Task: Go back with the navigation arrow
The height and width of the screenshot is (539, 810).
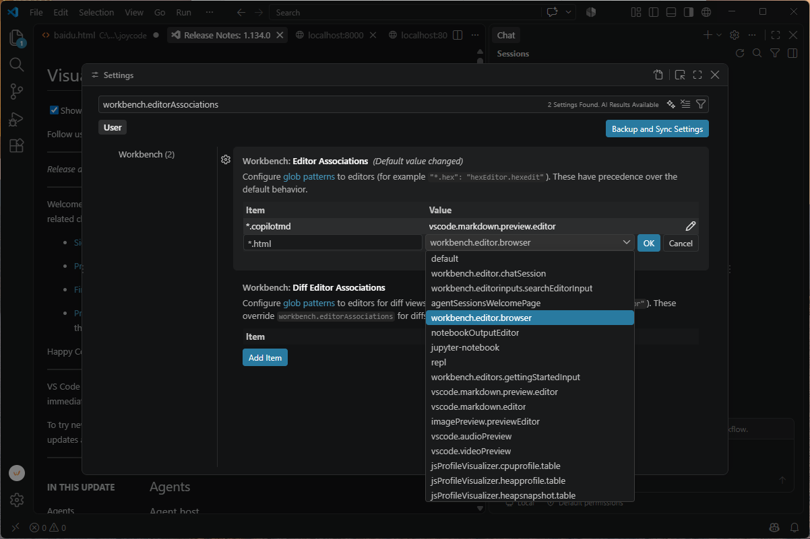Action: [x=241, y=12]
